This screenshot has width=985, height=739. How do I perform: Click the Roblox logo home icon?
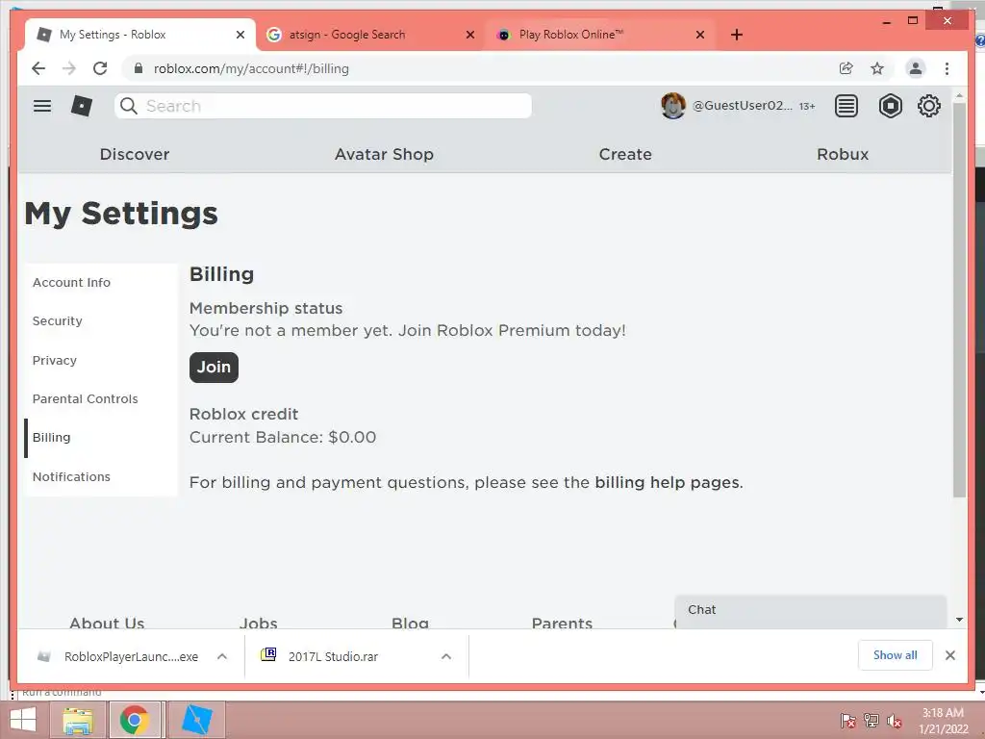(82, 106)
